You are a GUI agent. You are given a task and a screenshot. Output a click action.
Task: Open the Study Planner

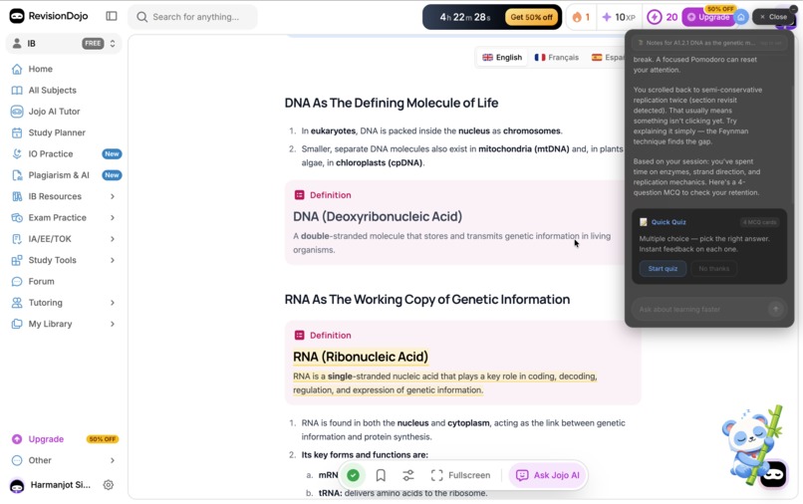[64, 132]
